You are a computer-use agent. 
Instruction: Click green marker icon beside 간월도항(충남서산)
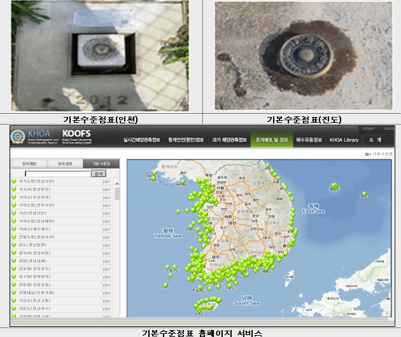[x=14, y=237]
